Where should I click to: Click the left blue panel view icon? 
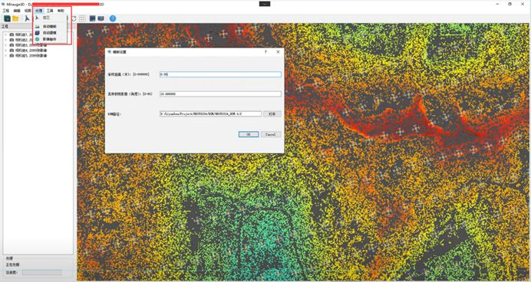click(x=92, y=18)
